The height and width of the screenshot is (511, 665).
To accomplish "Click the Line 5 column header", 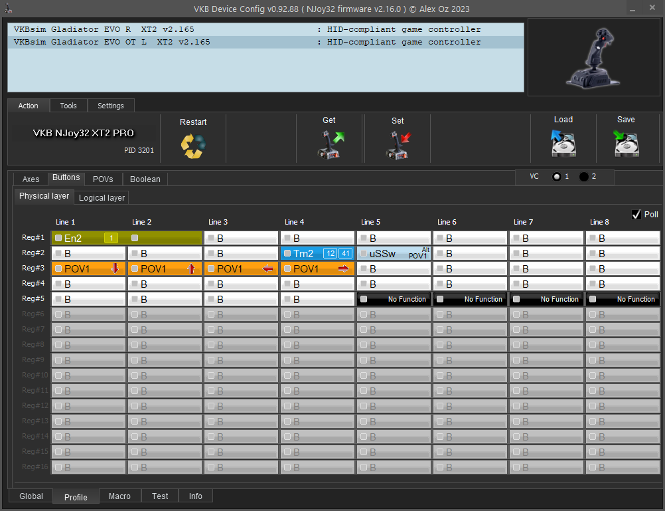I will click(371, 222).
